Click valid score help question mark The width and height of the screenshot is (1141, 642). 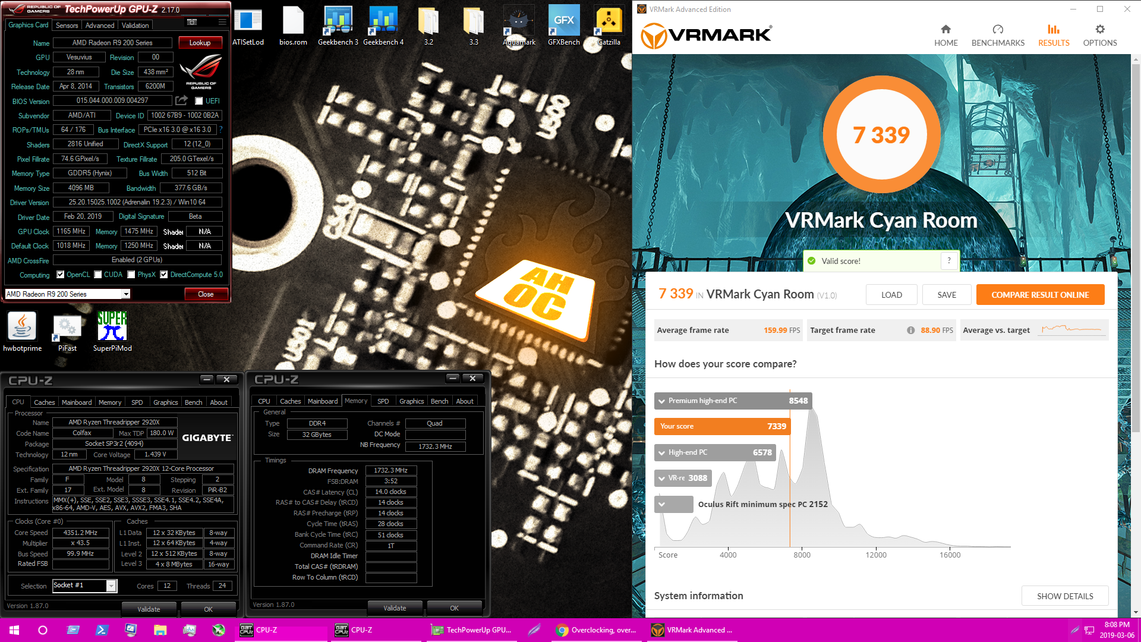pyautogui.click(x=949, y=260)
